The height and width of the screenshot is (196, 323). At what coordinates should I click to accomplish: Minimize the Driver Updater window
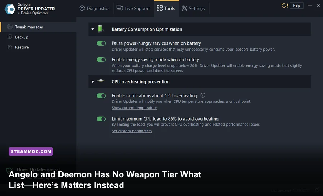tap(310, 5)
